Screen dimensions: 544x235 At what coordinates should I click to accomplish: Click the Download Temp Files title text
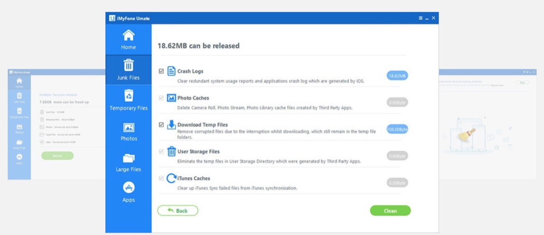202,125
